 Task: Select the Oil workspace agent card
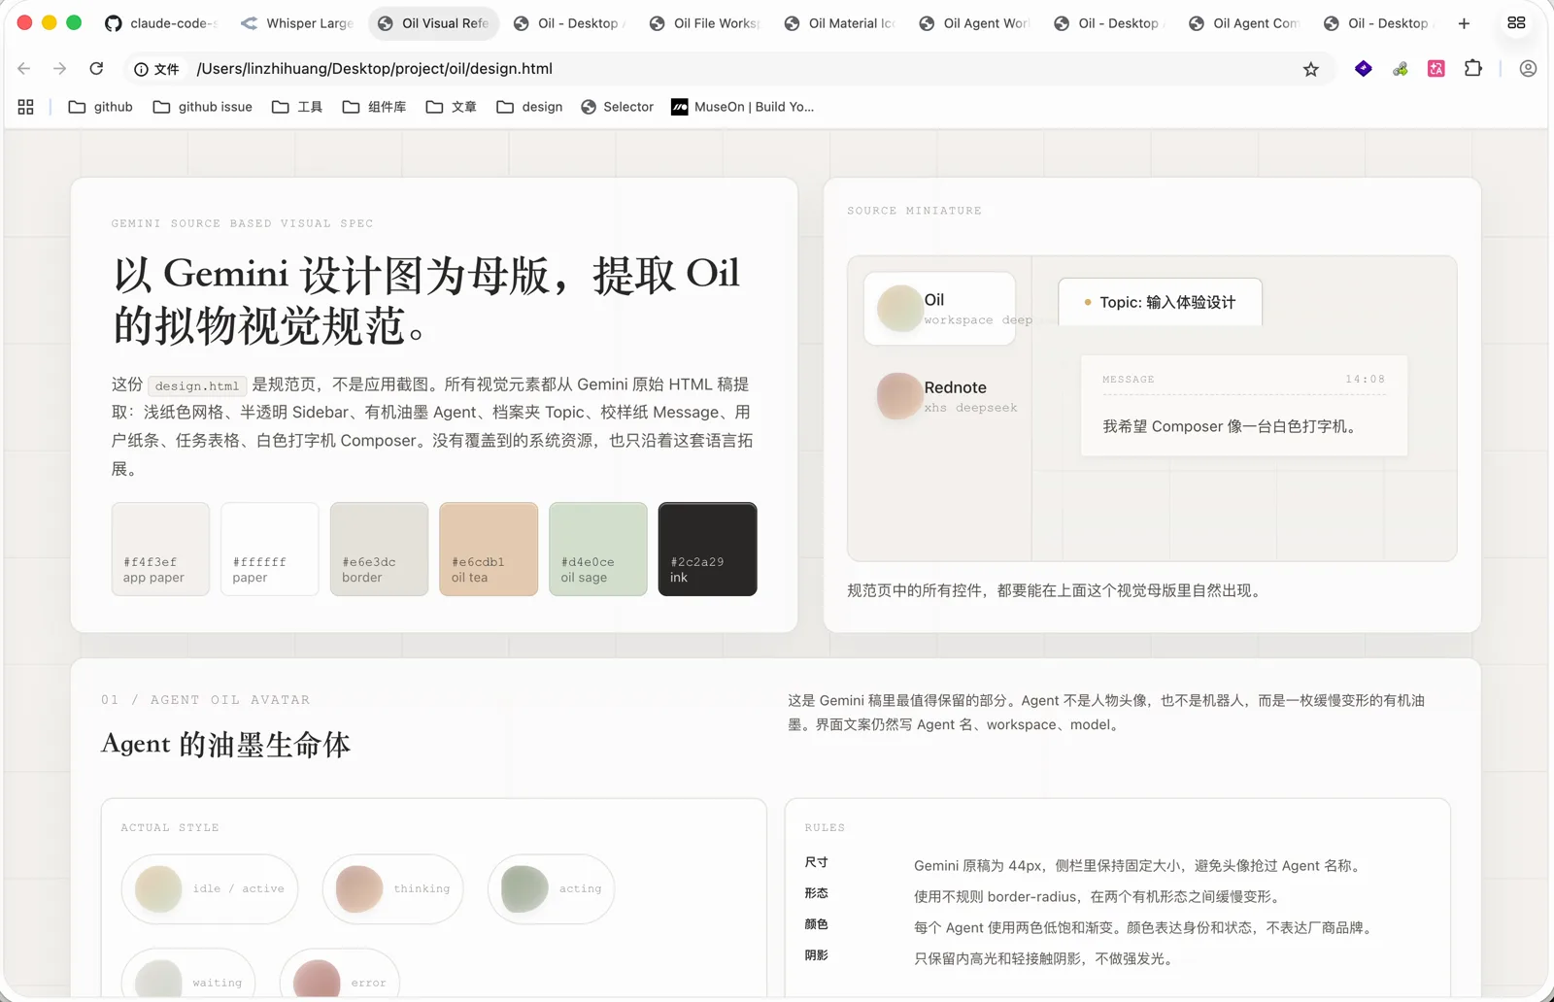coord(939,309)
